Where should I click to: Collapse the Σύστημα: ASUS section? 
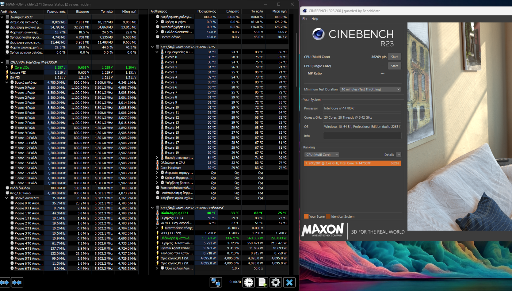[x=2, y=17]
